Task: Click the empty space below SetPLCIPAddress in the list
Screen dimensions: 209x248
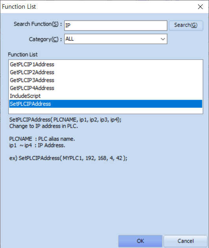Action: (106, 110)
